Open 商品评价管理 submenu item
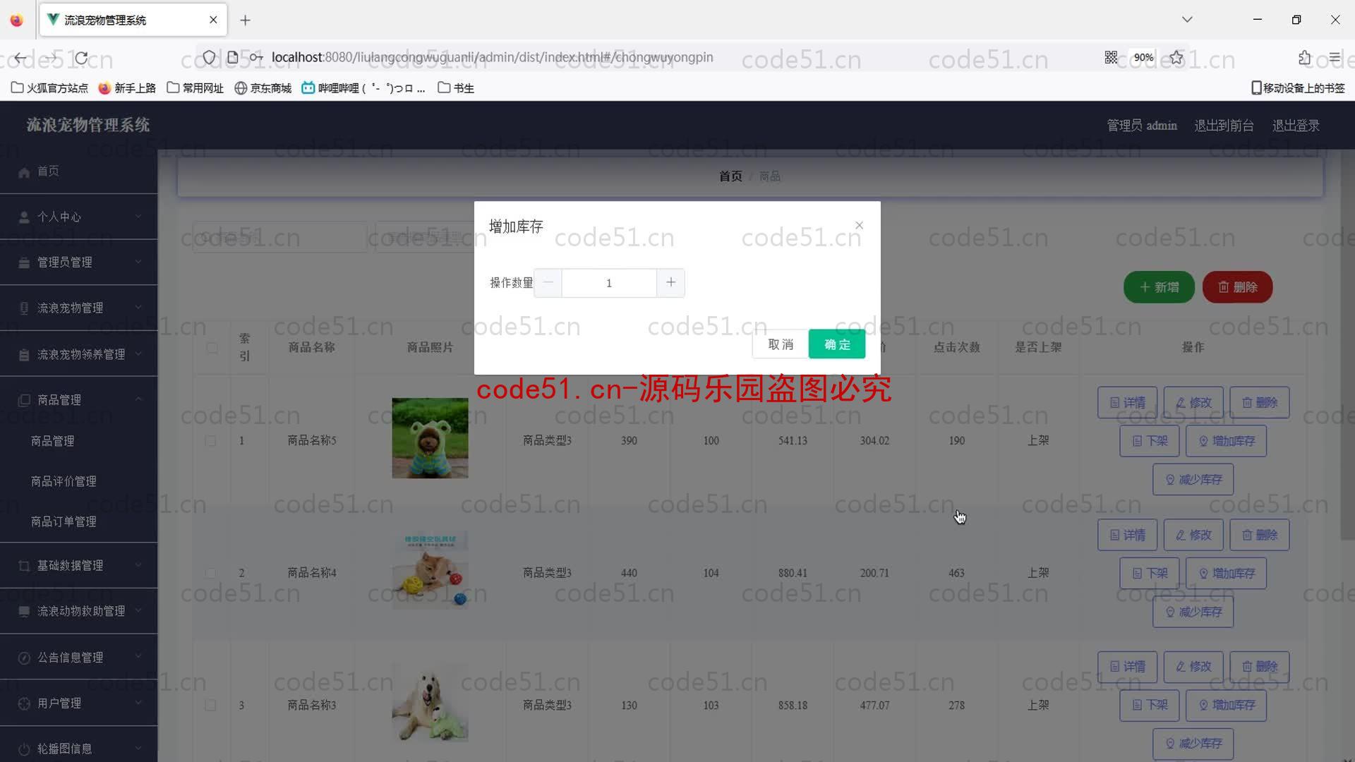1355x762 pixels. [x=64, y=481]
